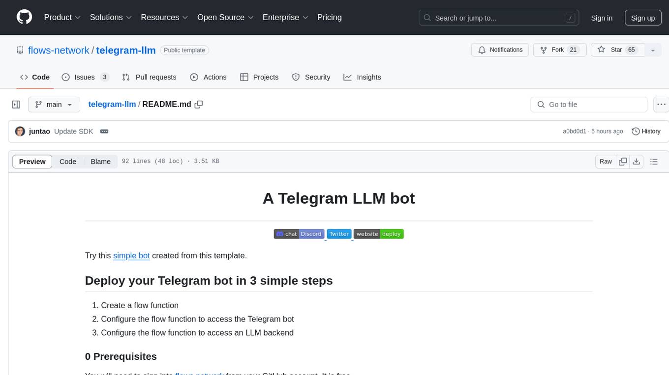Image resolution: width=669 pixels, height=375 pixels.
Task: Star the repository
Action: 617,50
